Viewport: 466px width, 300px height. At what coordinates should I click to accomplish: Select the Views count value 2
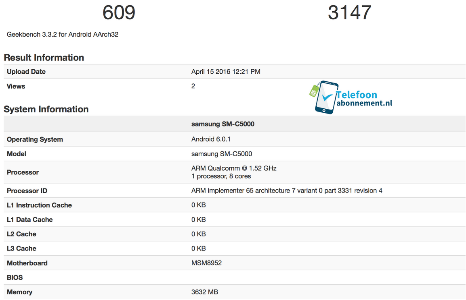(x=193, y=86)
